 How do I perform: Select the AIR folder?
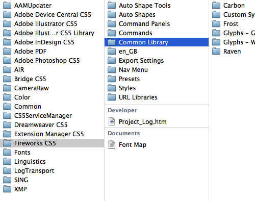click(x=52, y=70)
